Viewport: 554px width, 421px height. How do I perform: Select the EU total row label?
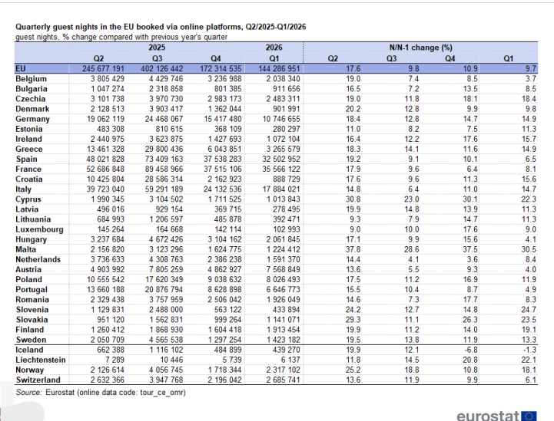click(21, 68)
